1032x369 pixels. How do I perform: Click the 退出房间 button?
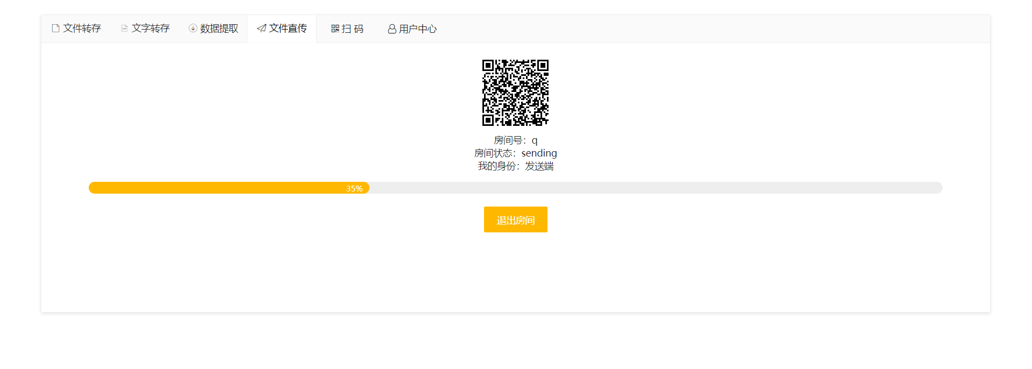pos(515,219)
